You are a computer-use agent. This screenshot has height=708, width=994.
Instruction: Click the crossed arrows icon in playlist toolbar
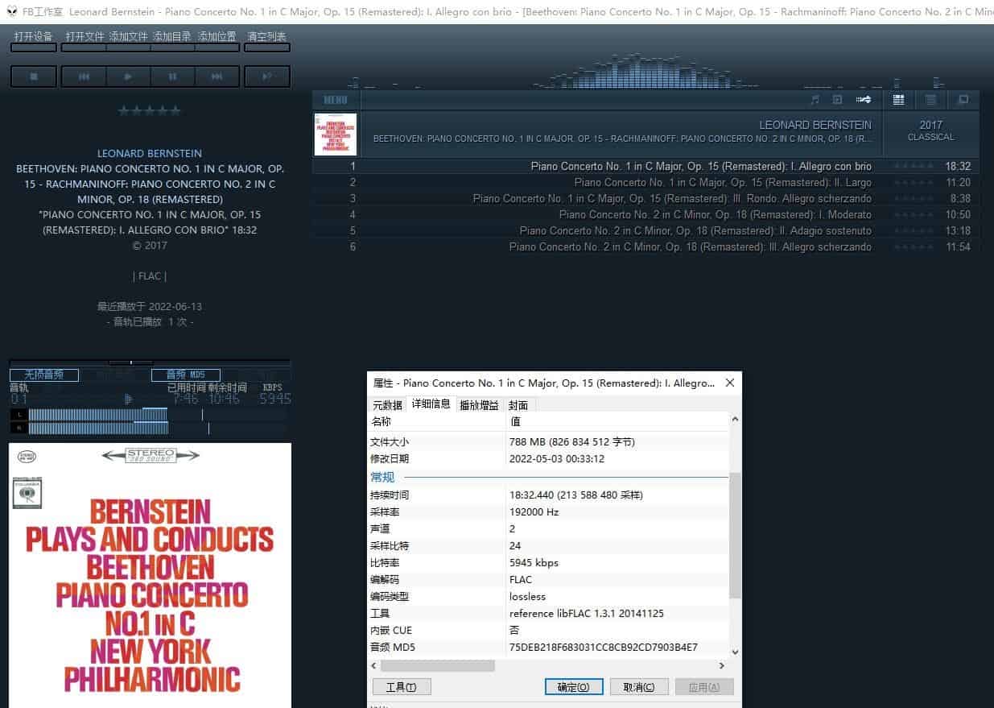pos(863,100)
